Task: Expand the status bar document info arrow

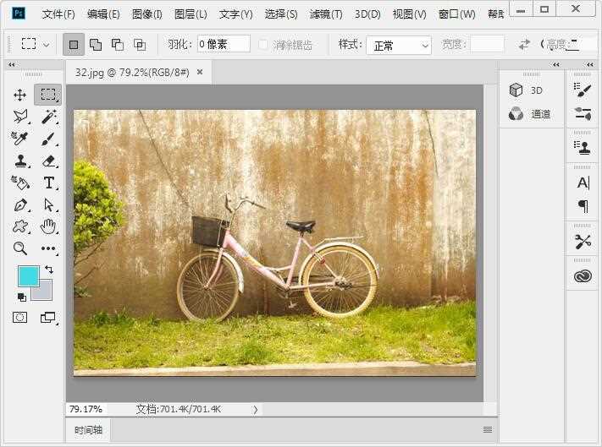Action: pos(256,409)
